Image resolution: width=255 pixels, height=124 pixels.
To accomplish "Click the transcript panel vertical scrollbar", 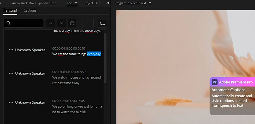I will point(105,58).
